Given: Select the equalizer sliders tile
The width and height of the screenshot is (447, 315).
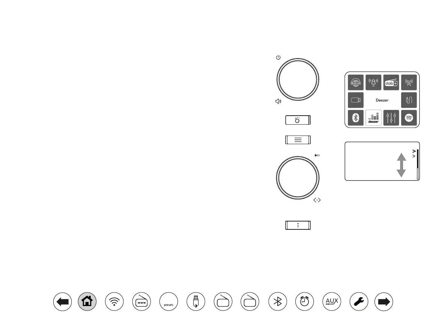Looking at the screenshot, I should coord(391,118).
